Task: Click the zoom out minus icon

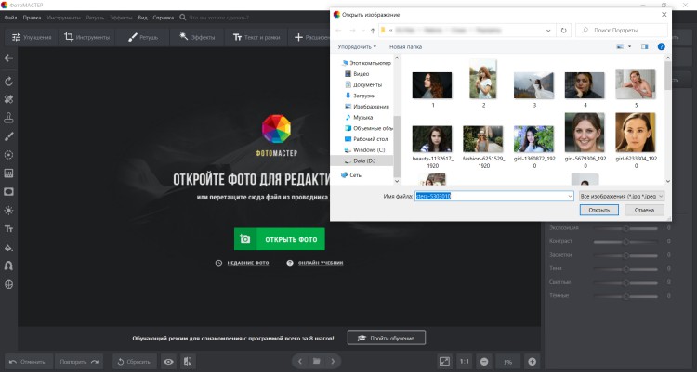Action: [484, 361]
